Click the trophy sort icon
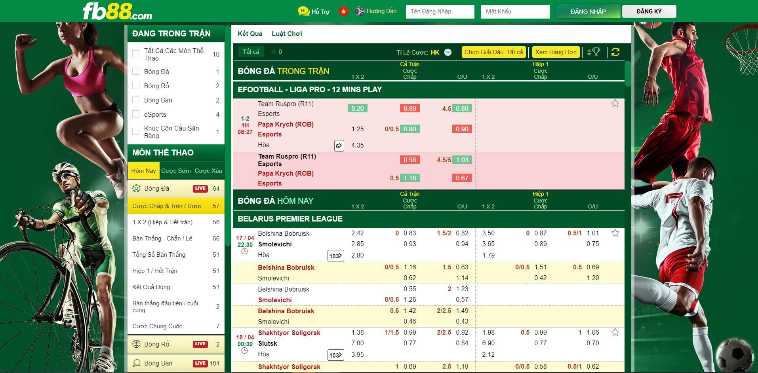The image size is (758, 373). 594,52
